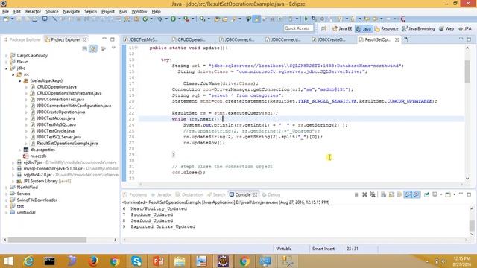477x268 pixels.
Task: Open dropdown arrow next to Run button
Action: [179, 19]
